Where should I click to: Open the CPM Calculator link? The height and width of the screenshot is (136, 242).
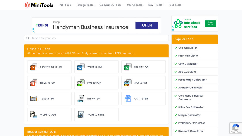[188, 64]
